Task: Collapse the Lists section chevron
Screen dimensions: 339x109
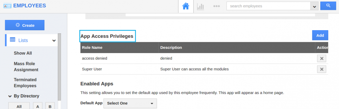Action: (54, 40)
